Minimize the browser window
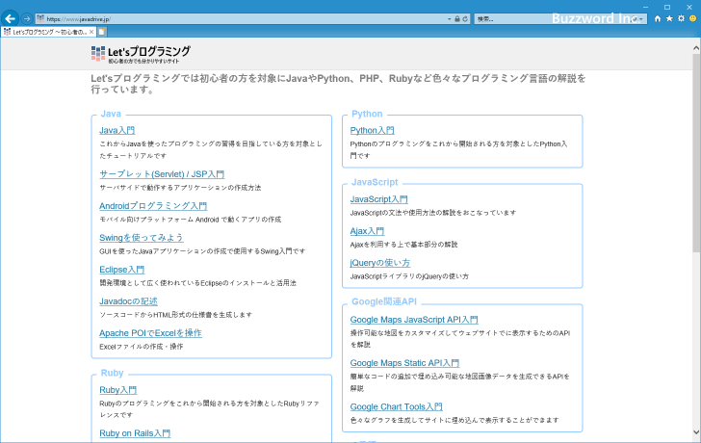 645,7
